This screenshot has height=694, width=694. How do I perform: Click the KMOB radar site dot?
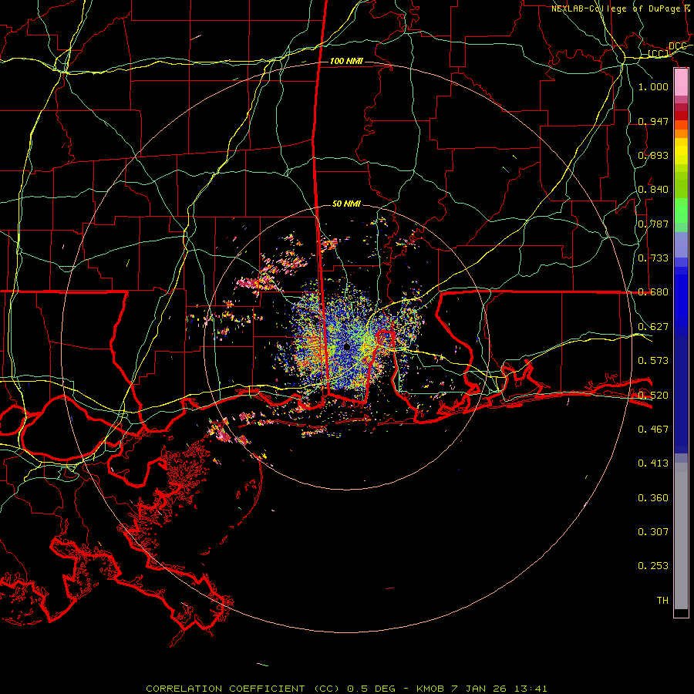pyautogui.click(x=347, y=347)
